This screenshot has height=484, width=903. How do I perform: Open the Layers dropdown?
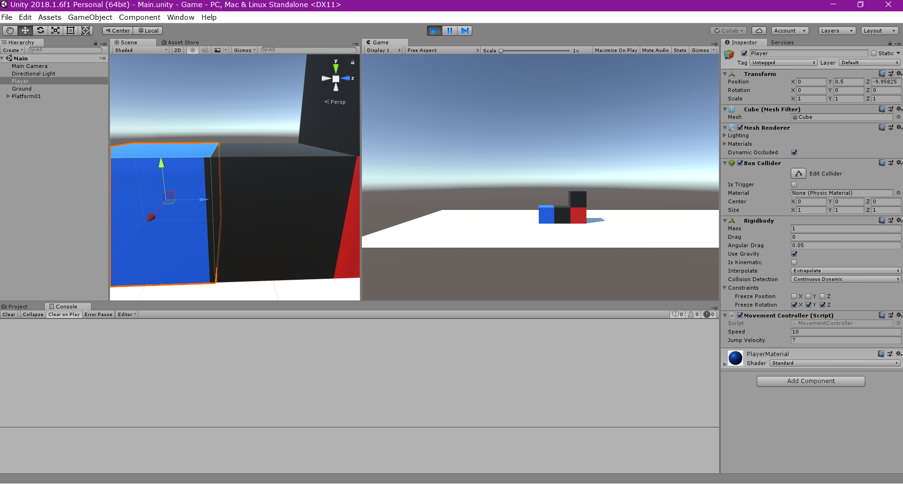[x=837, y=31]
